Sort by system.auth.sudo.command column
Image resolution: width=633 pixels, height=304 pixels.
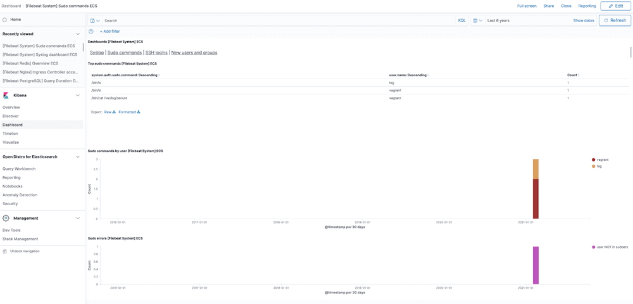(x=125, y=75)
